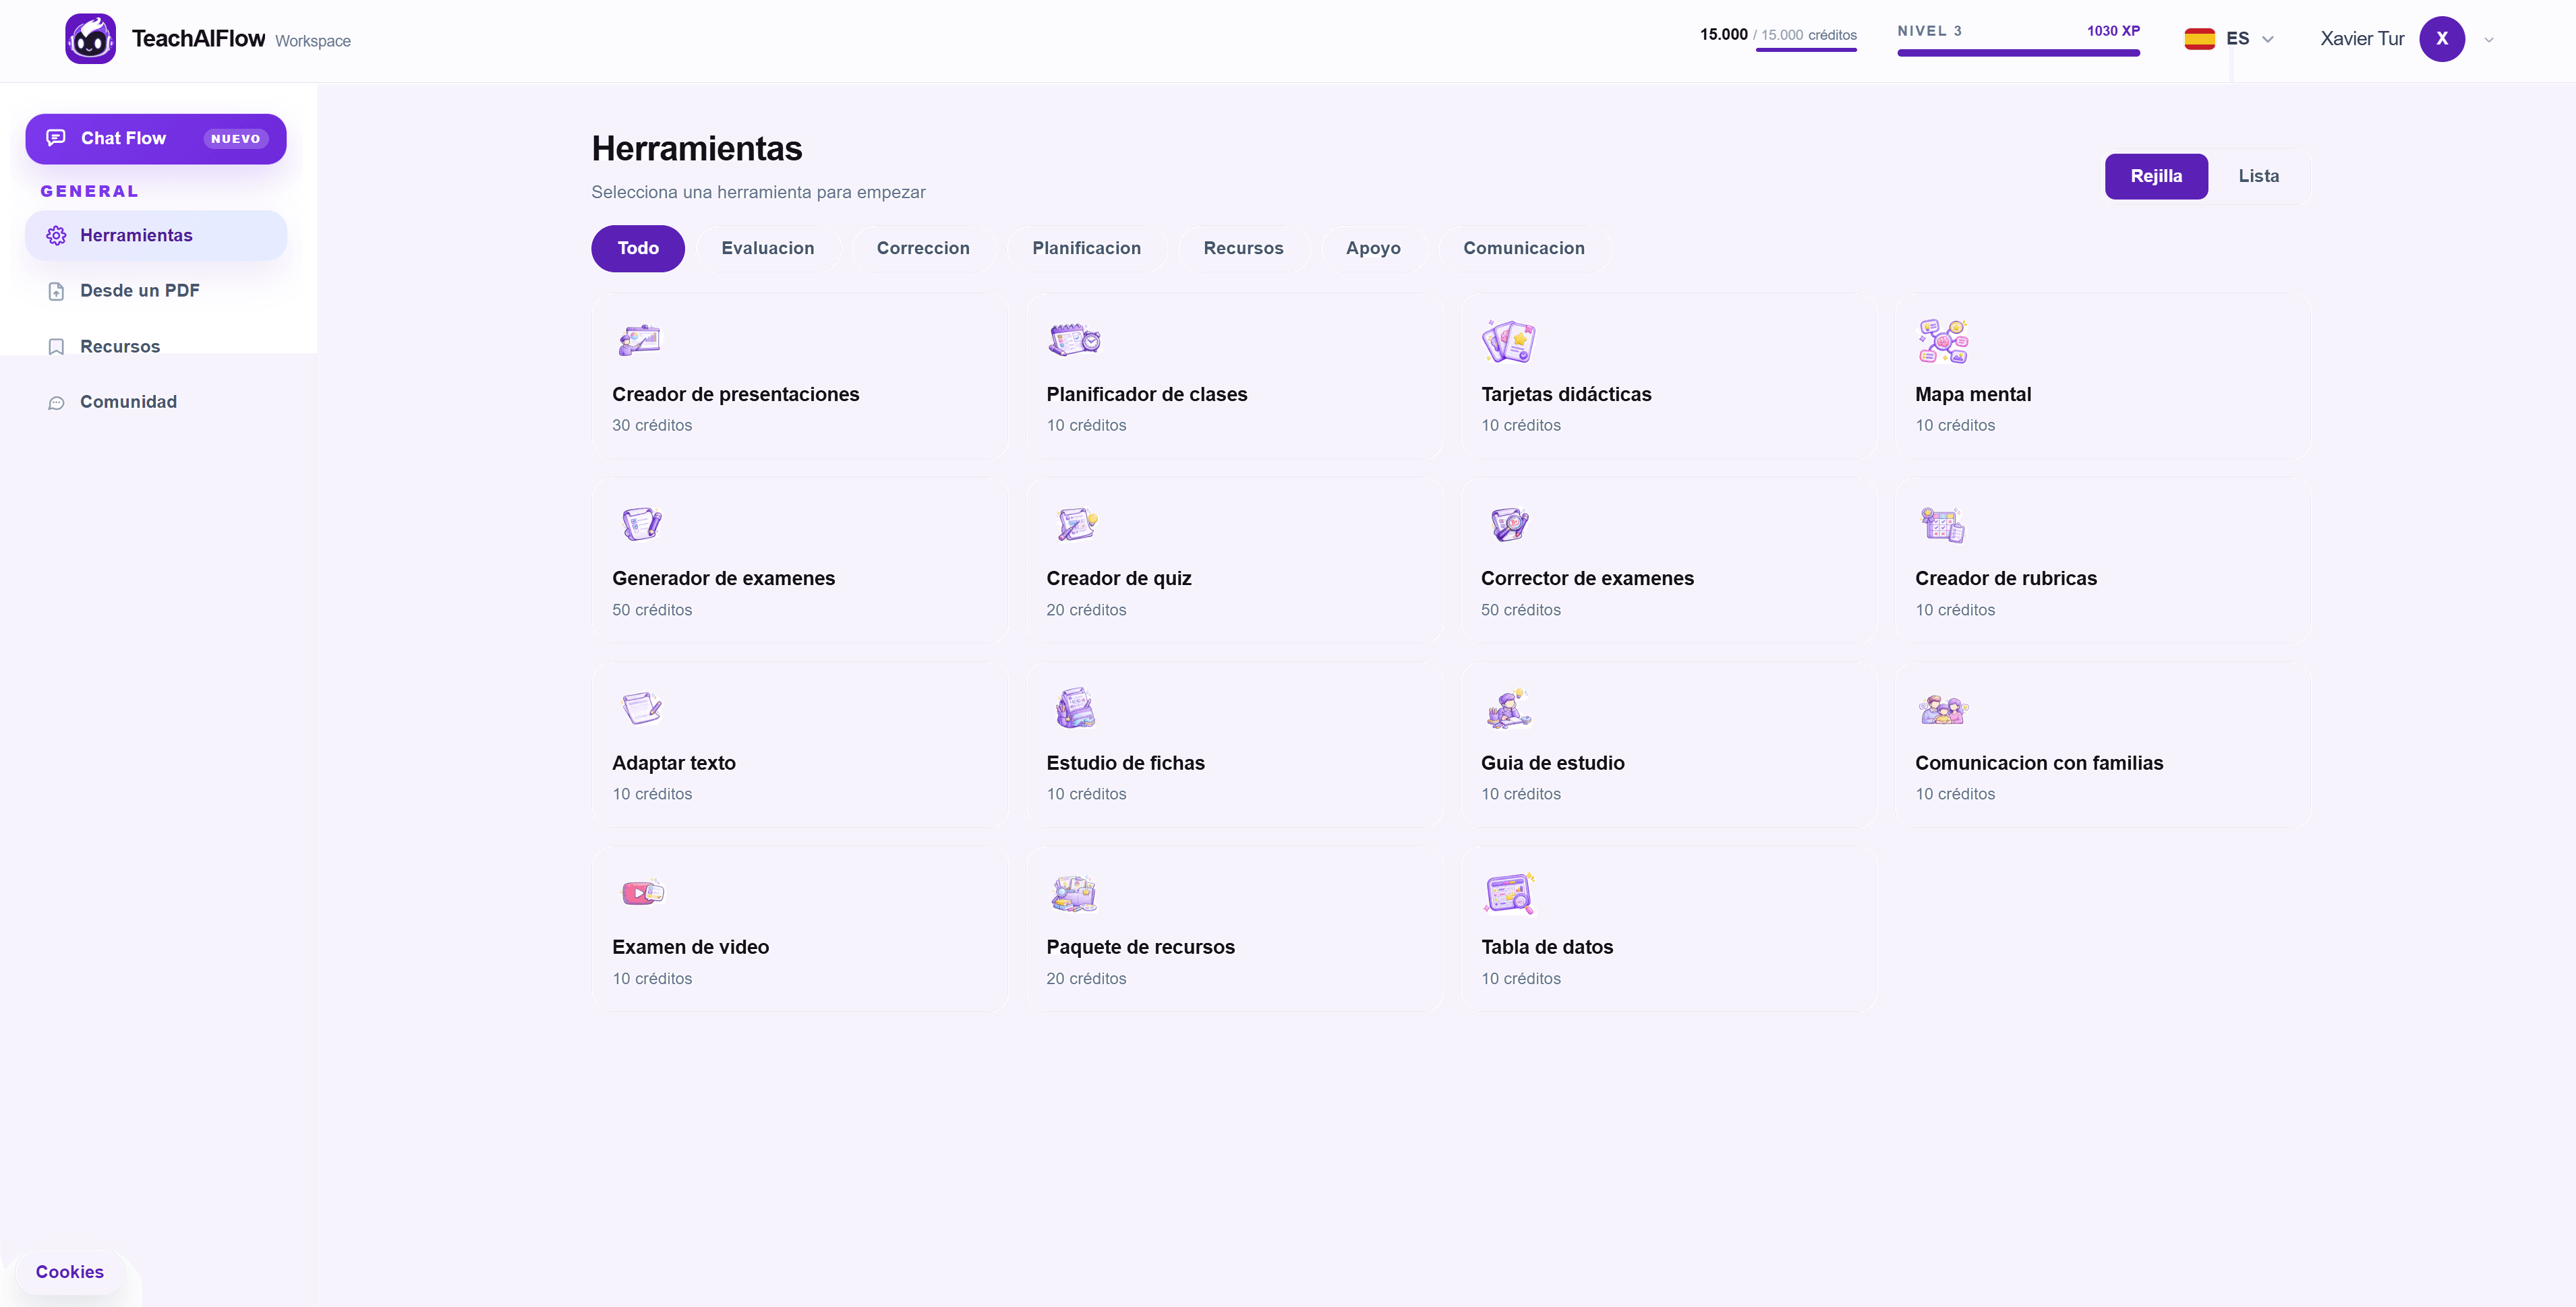Switch to Rejilla grid view
This screenshot has height=1307, width=2576.
coord(2156,176)
